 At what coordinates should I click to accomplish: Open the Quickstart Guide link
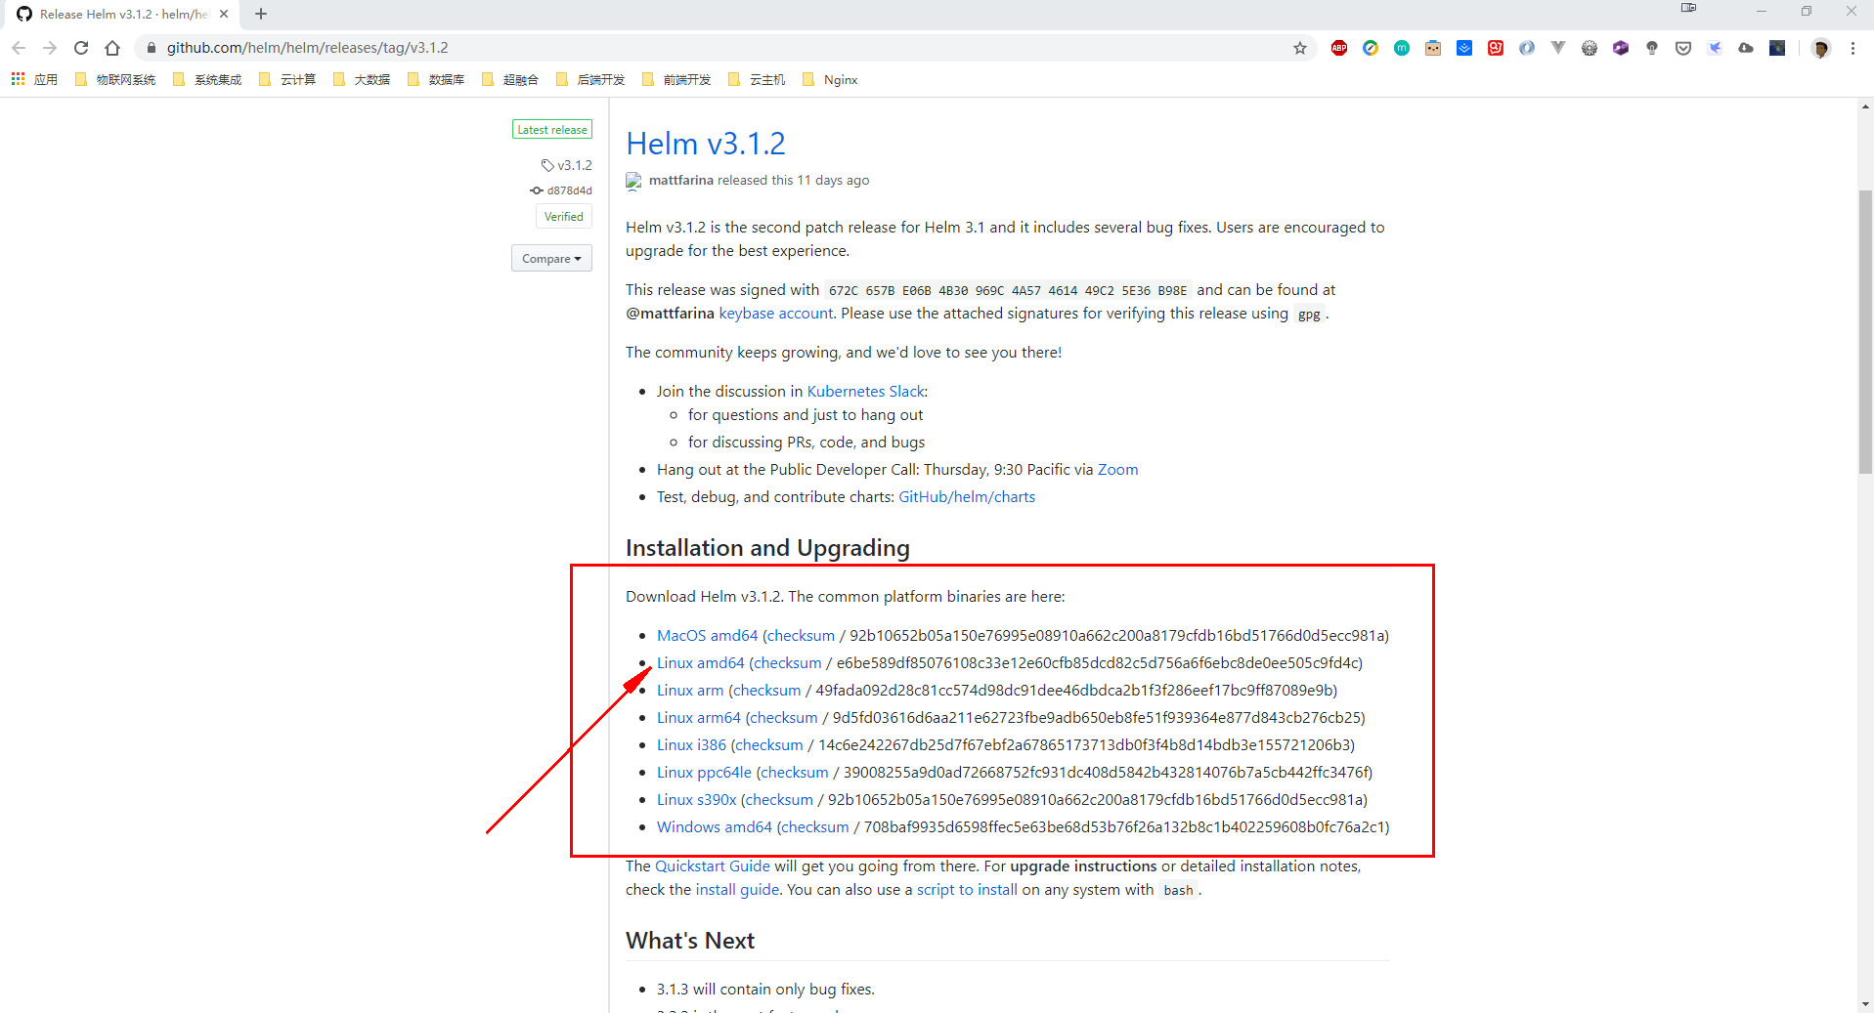pyautogui.click(x=712, y=866)
